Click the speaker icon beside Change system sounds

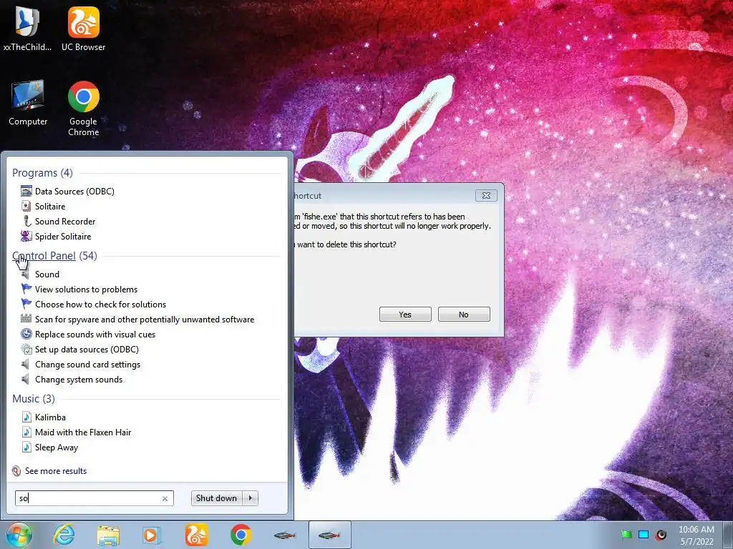(x=26, y=379)
